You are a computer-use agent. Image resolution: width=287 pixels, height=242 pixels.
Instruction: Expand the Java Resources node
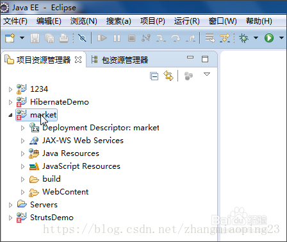click(22, 153)
